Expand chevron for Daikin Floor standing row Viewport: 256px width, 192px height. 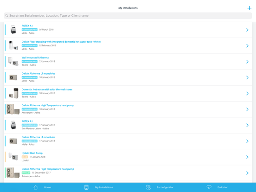pos(247,46)
